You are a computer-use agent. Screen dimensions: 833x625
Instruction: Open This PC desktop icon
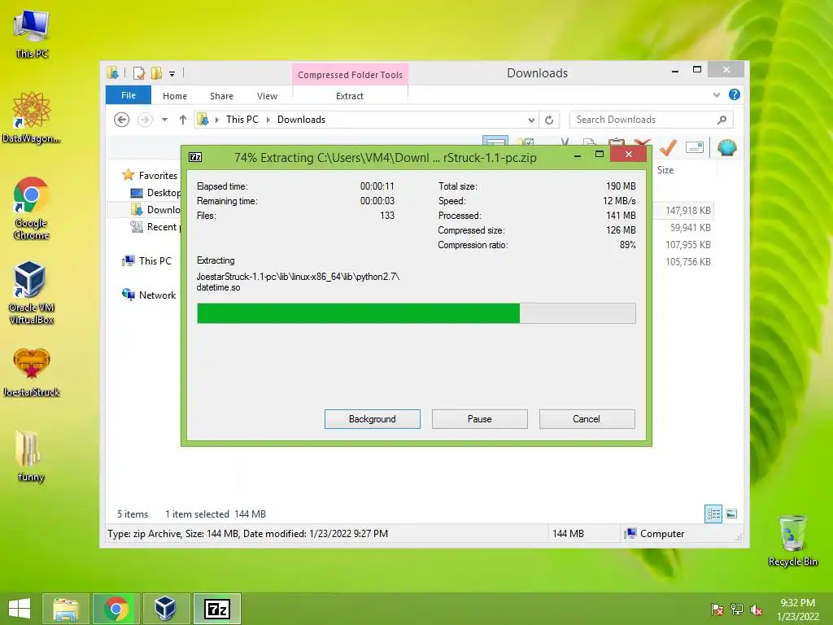[32, 33]
